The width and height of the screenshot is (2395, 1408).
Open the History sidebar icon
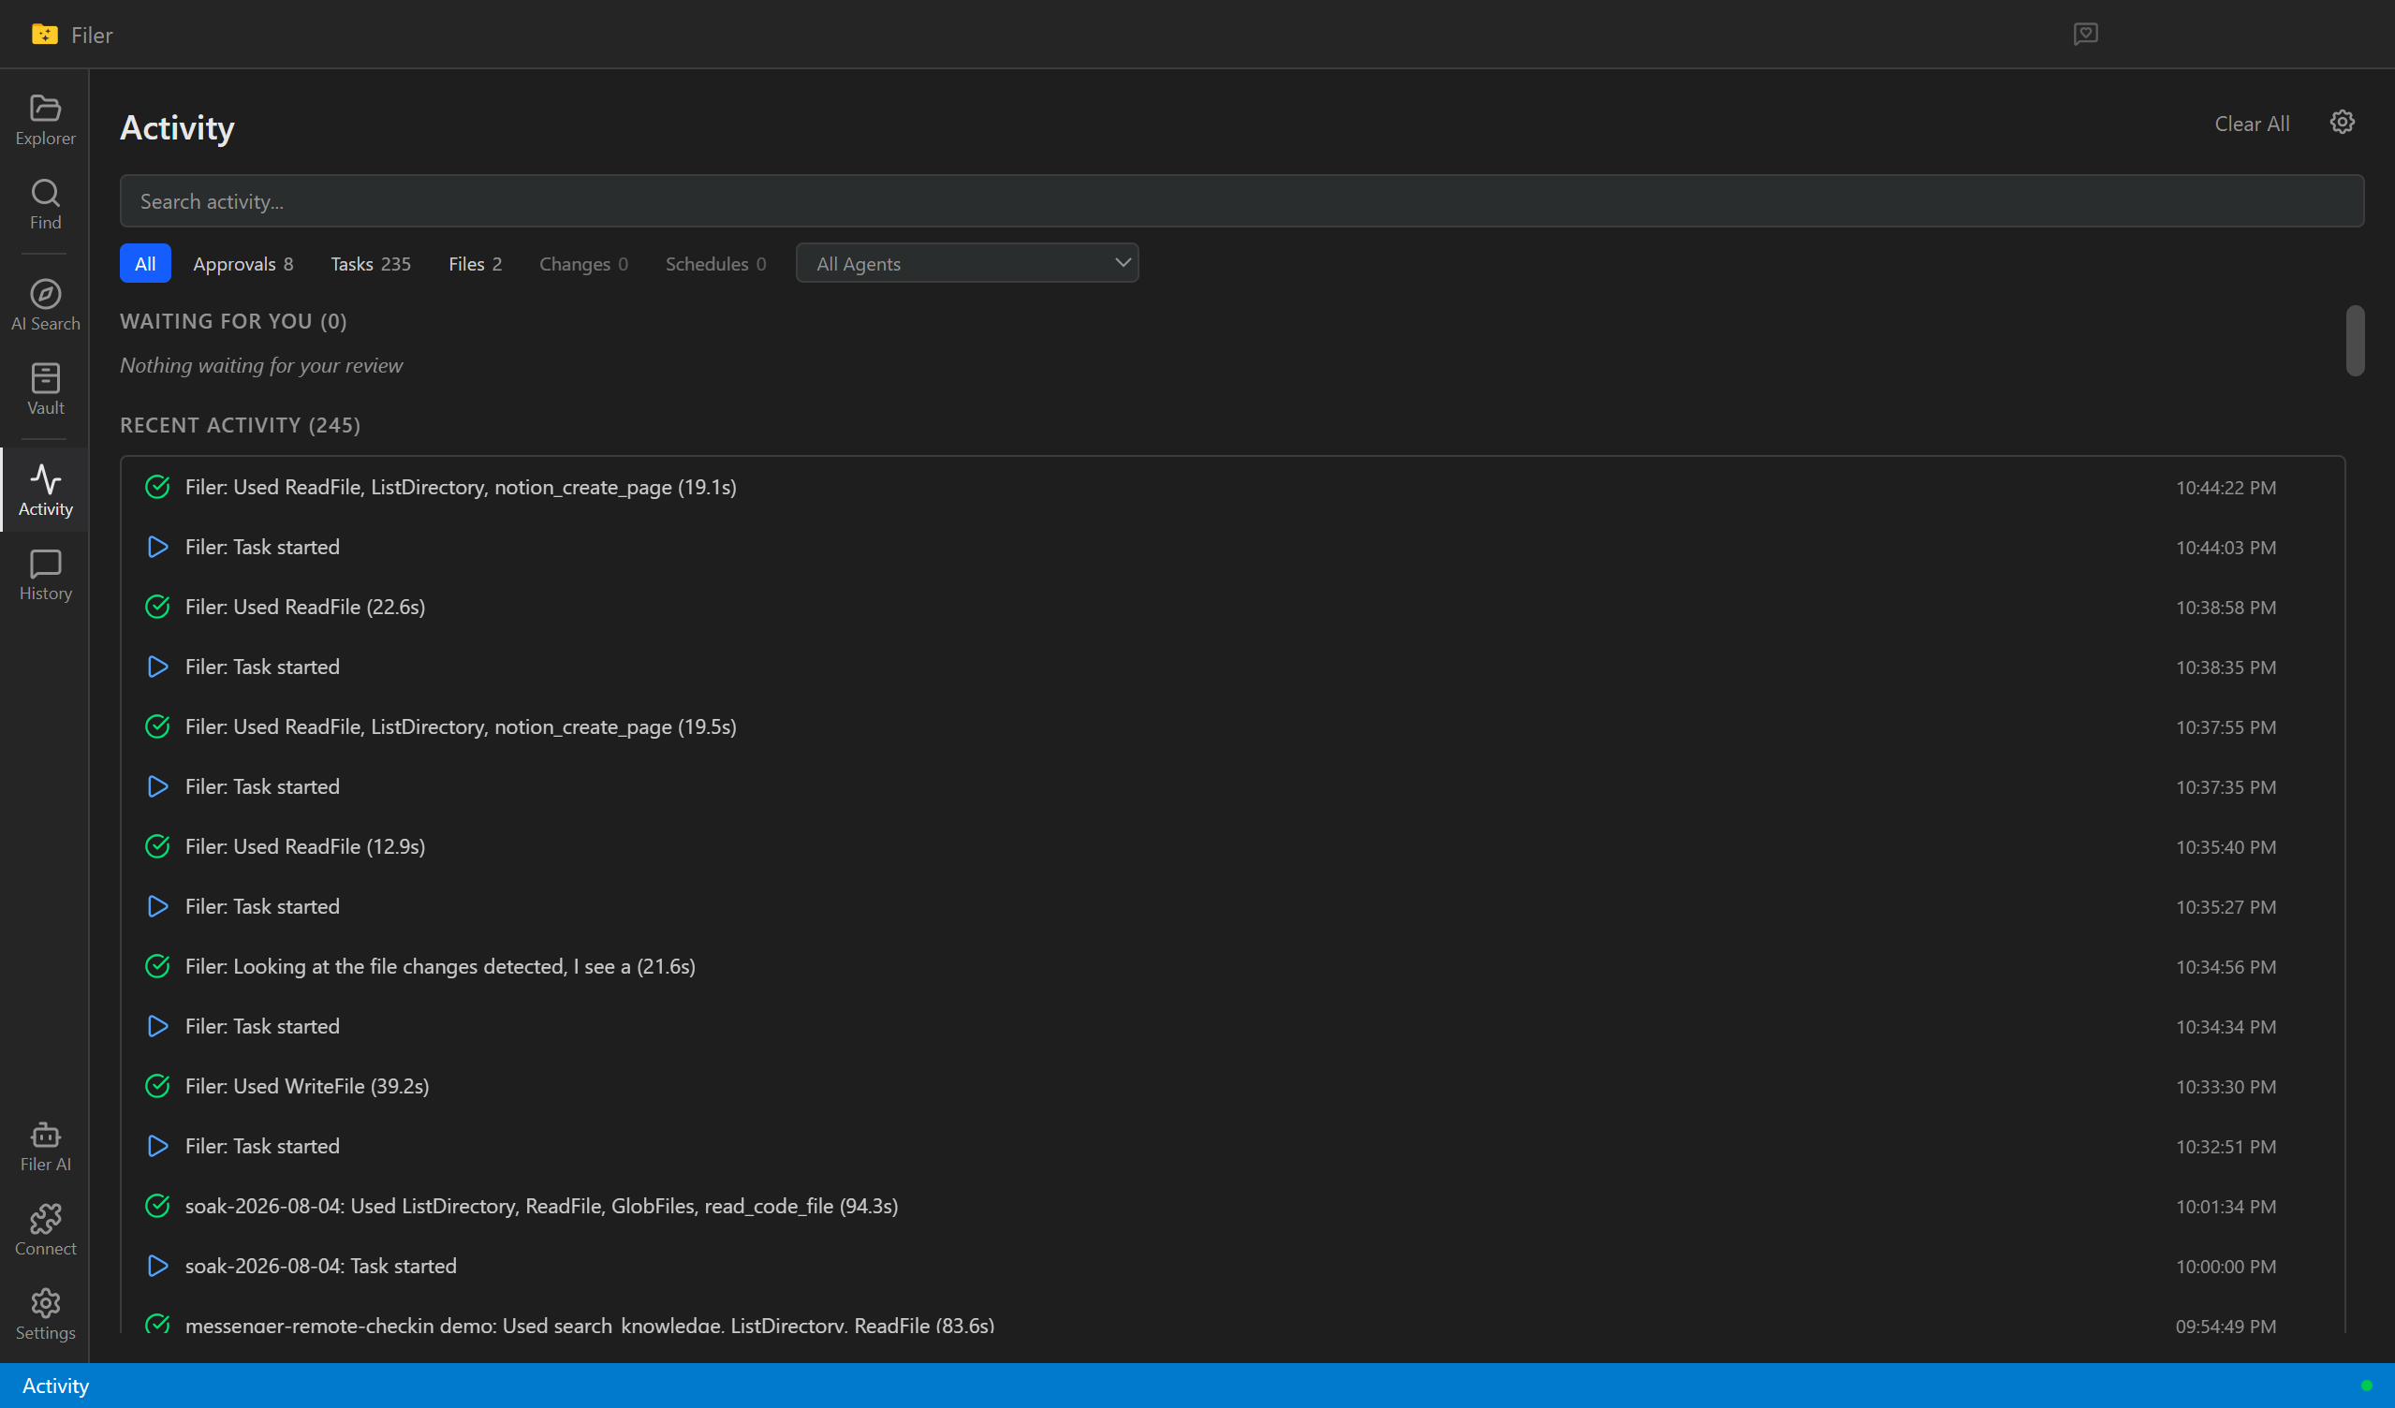pyautogui.click(x=45, y=576)
